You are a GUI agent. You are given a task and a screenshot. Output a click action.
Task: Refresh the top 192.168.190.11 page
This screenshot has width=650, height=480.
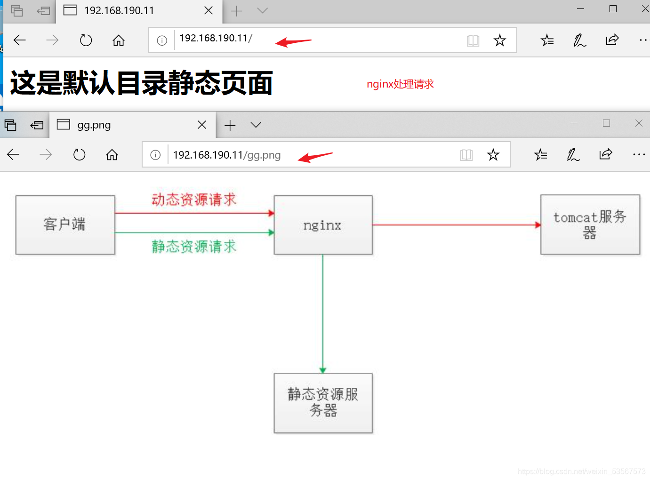pyautogui.click(x=86, y=40)
